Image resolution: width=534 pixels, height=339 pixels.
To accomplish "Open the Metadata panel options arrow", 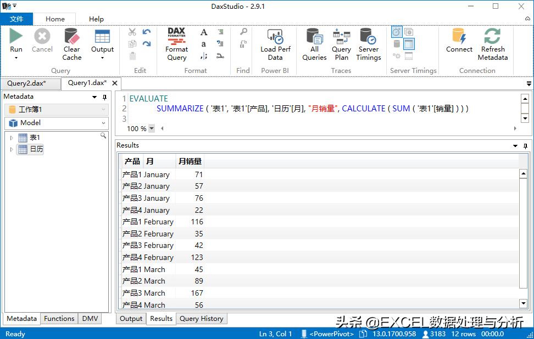I will 94,97.
